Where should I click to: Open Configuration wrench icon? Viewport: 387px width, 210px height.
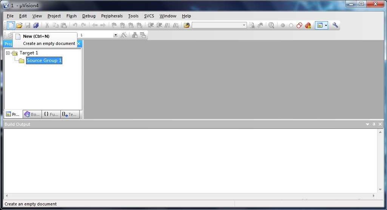point(335,25)
